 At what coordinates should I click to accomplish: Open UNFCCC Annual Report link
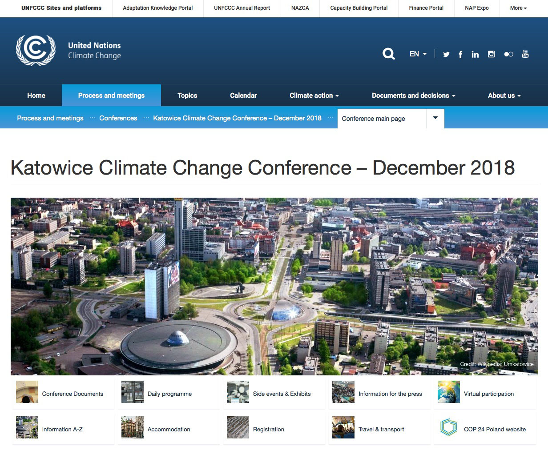242,8
